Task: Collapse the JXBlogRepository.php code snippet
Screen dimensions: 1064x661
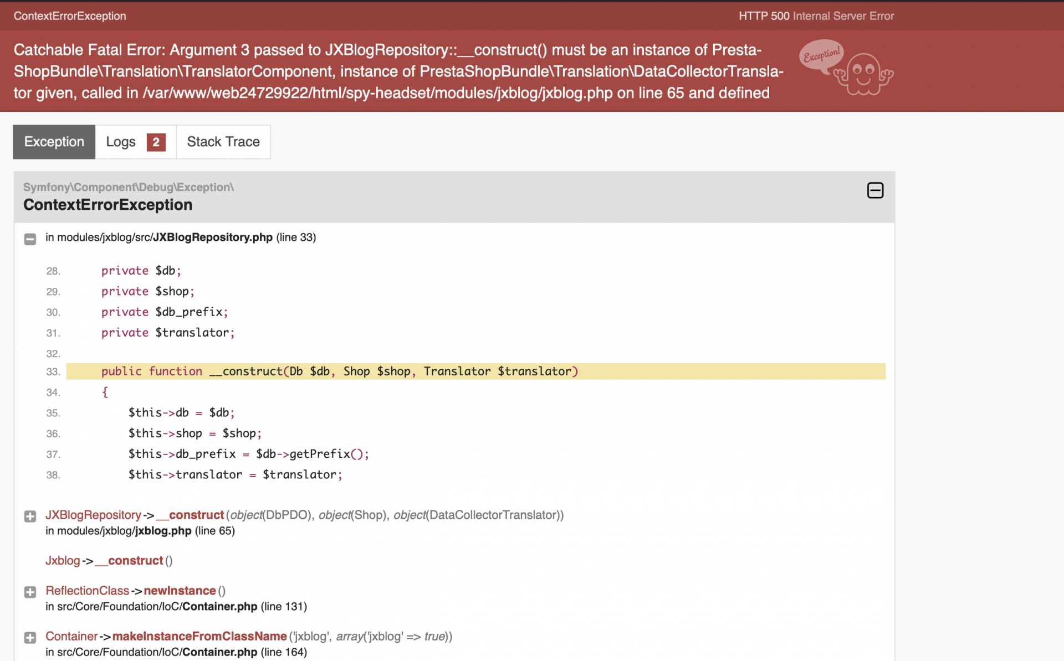Action: pos(30,239)
